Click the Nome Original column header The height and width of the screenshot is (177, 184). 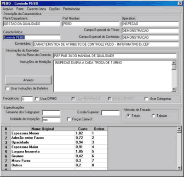coord(43,129)
